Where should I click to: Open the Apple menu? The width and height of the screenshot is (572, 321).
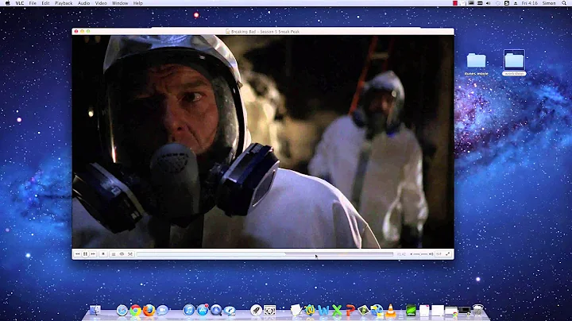pos(7,3)
